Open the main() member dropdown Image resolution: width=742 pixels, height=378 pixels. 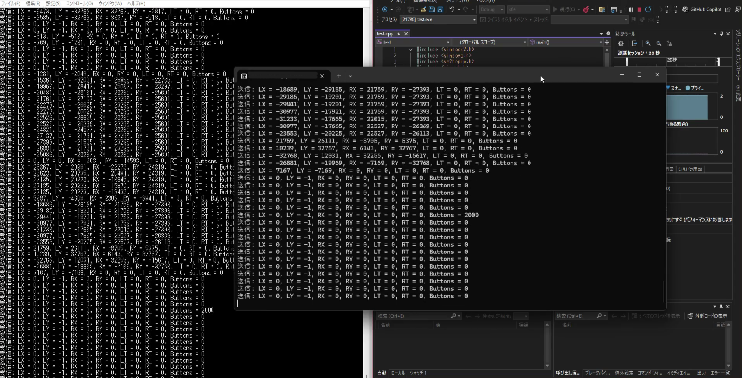pos(566,42)
